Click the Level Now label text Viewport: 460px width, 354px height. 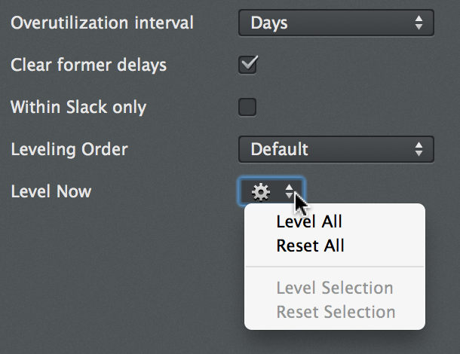click(51, 191)
